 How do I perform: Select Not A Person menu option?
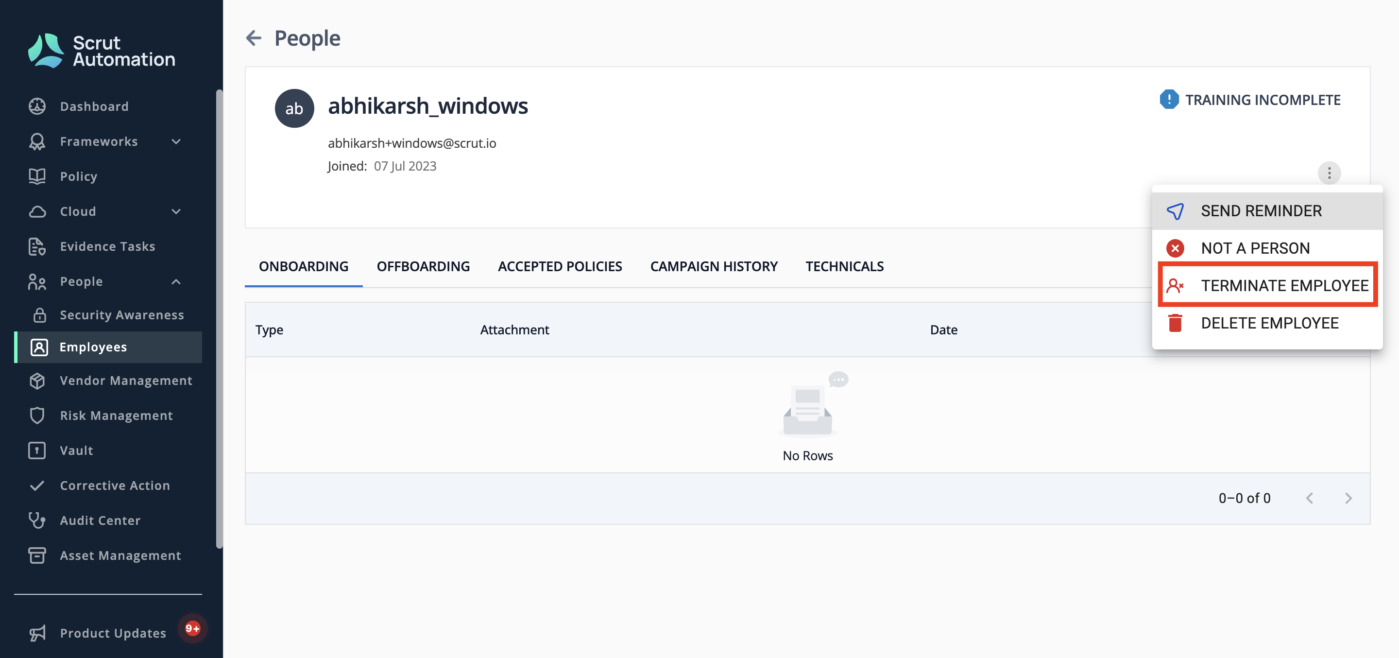pos(1267,249)
